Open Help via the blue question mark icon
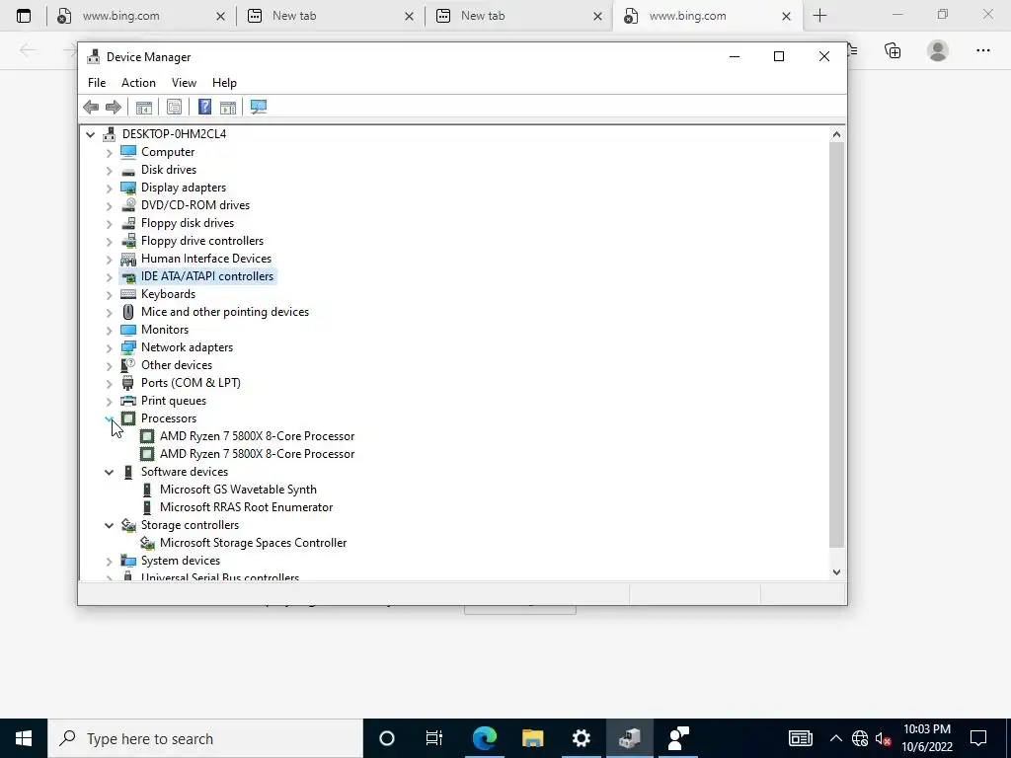Screen dimensions: 1011x758 pos(204,107)
